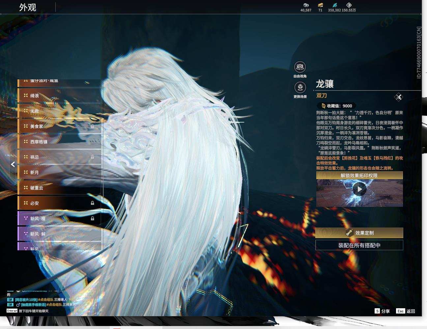Screen dimensions: 427x329
Task: Select the 绮浪 weapon skin
Action: point(59,96)
